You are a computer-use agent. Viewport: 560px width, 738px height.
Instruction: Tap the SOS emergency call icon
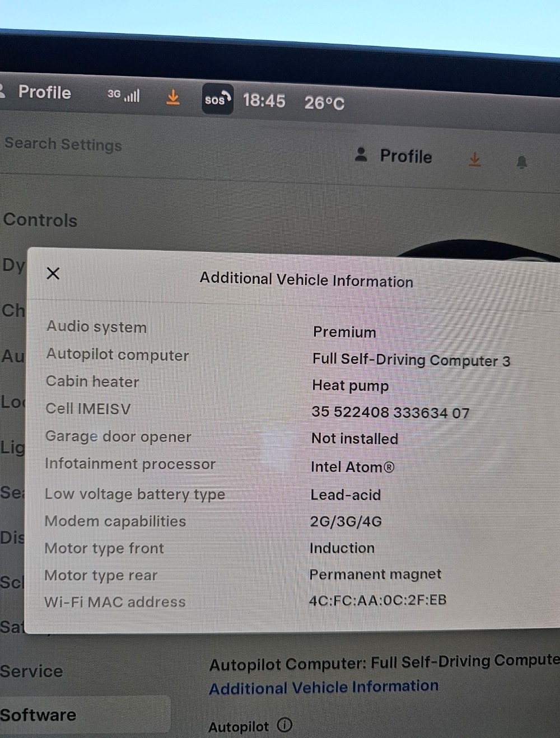[218, 99]
